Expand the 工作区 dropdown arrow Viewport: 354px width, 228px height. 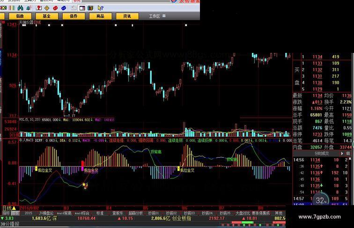click(164, 16)
